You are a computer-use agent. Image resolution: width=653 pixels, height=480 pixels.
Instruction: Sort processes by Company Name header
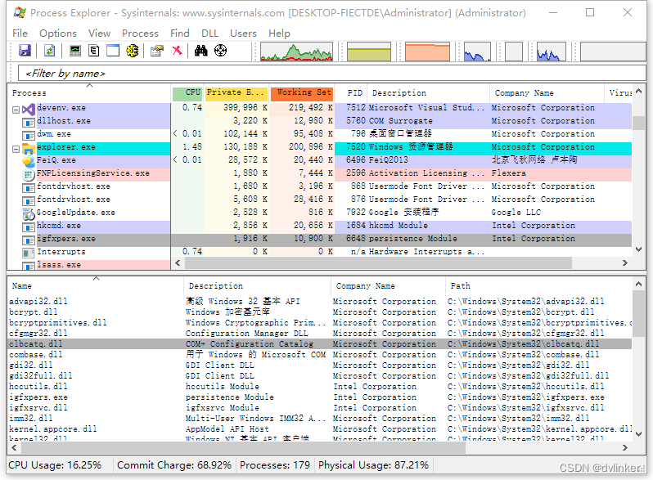(x=547, y=93)
